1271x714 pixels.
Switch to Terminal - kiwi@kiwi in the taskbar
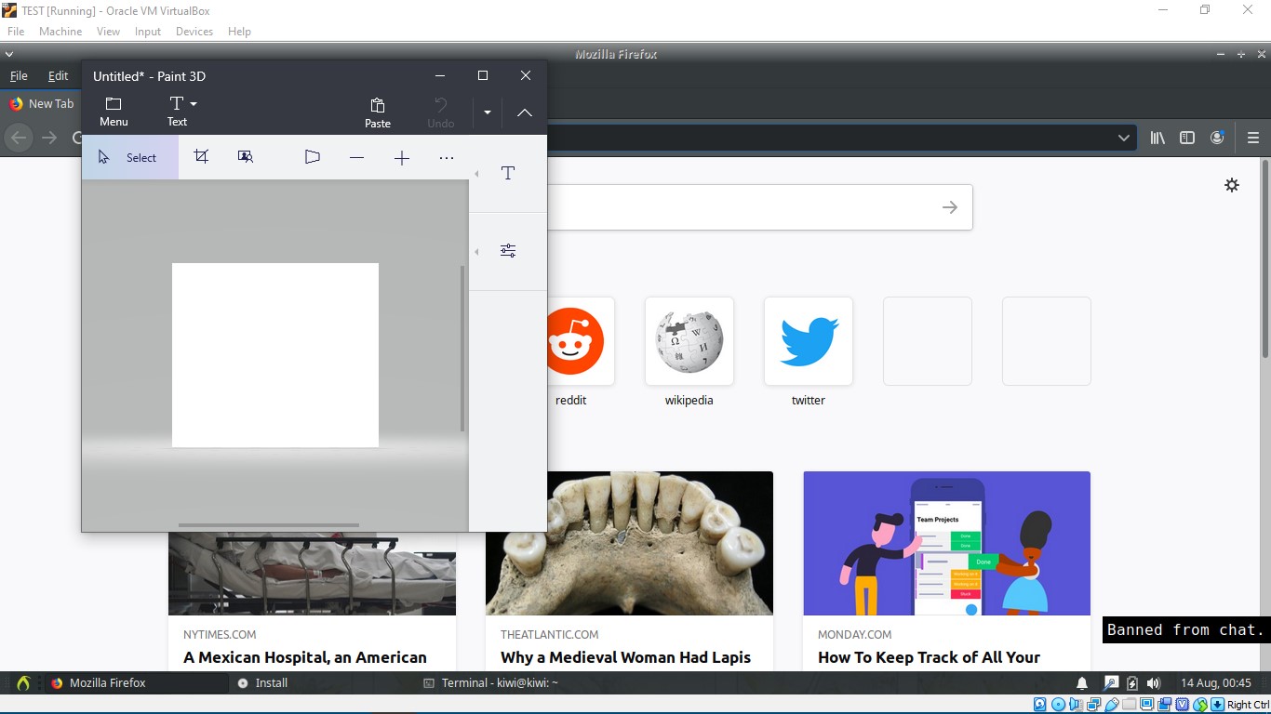click(x=490, y=683)
